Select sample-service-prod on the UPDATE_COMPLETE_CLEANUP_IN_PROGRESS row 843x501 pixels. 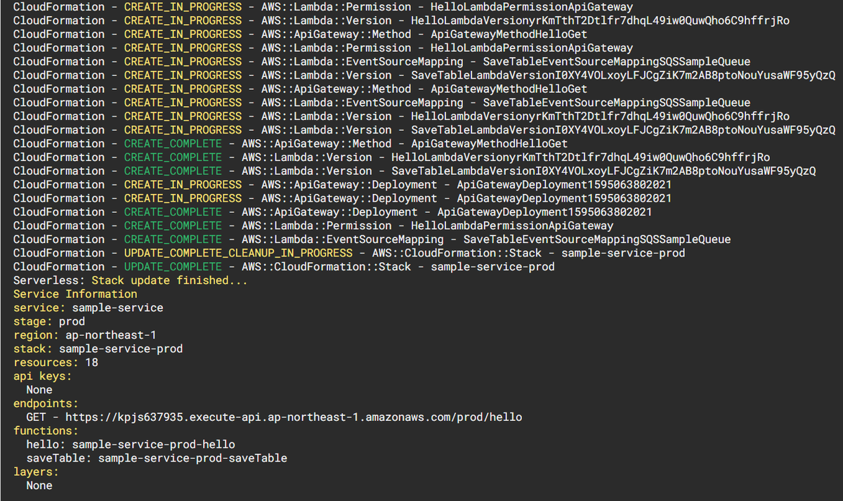[x=623, y=253]
